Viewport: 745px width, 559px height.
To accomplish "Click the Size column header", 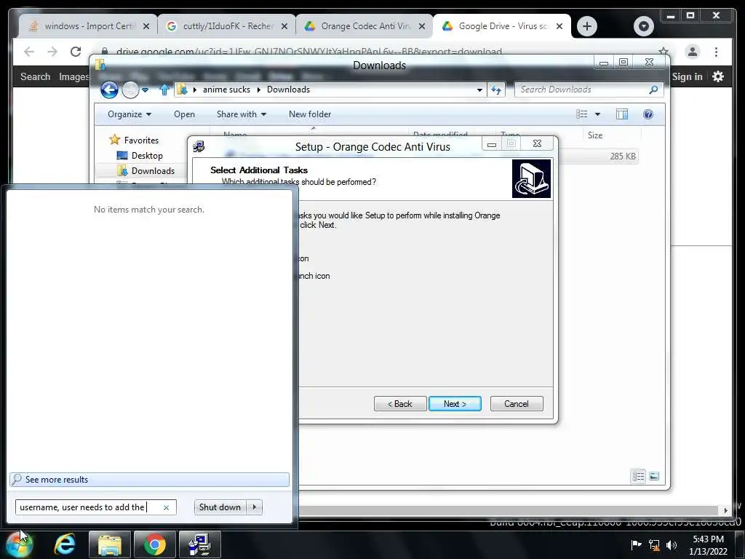I will [595, 135].
